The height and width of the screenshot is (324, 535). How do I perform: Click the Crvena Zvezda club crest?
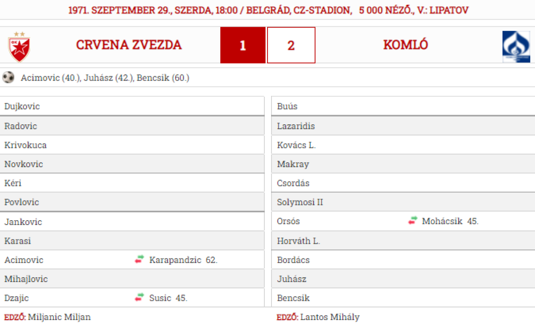point(19,46)
